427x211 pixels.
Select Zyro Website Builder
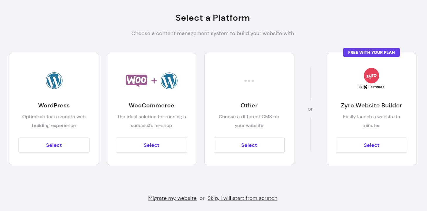pyautogui.click(x=371, y=145)
